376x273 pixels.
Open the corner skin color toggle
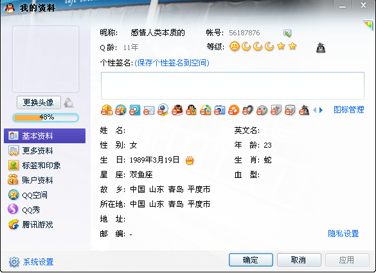pos(368,24)
